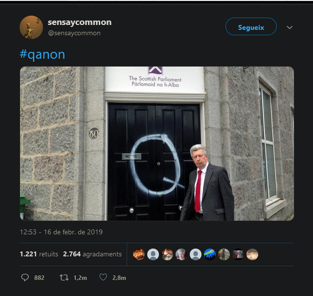Open the bearded man liker avatar

coord(167,254)
